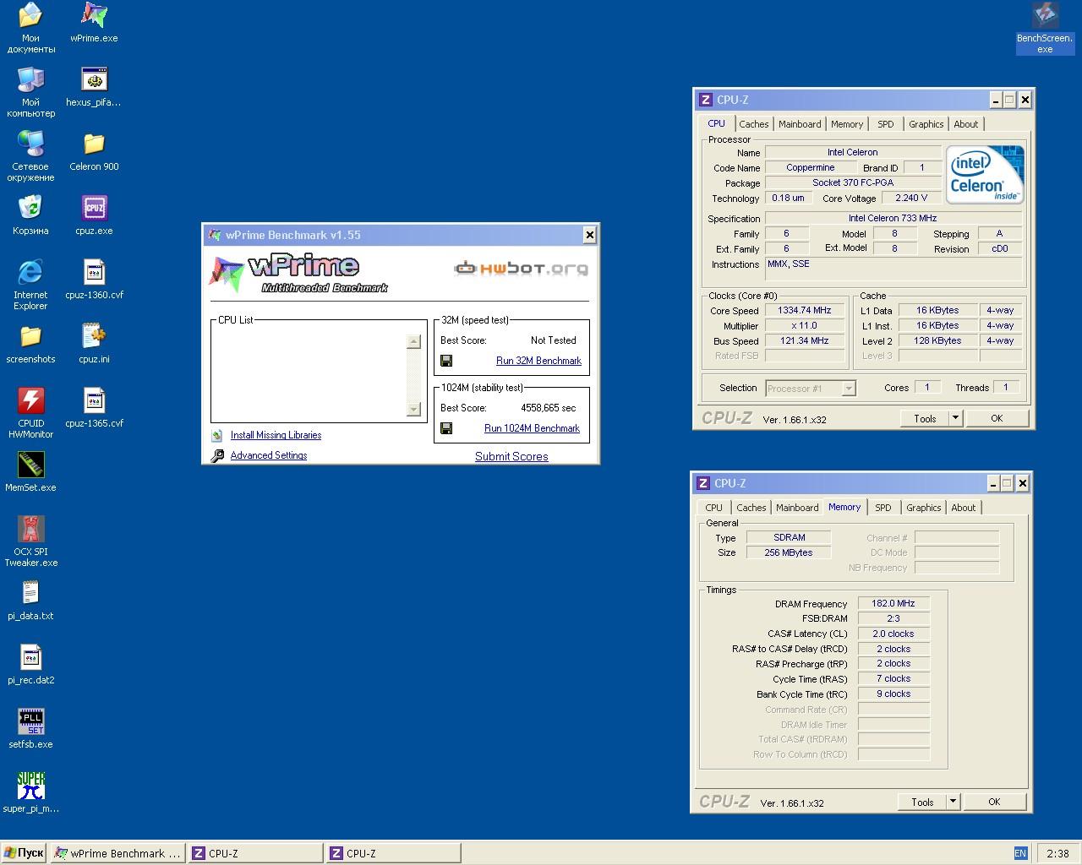Click Tools button in upper CPU-Z window
This screenshot has width=1082, height=865.
925,418
